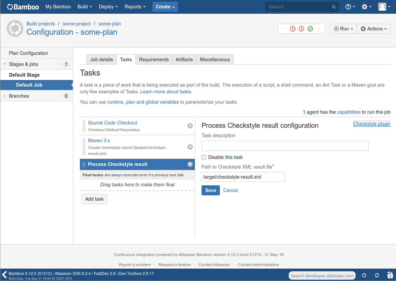Open the Deploy dropdown menu
Image resolution: width=396 pixels, height=281 pixels.
108,7
